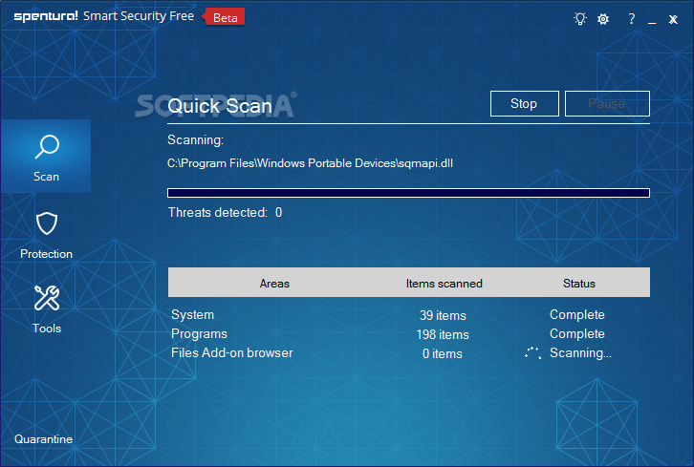
Task: Click the Areas column header
Action: click(274, 284)
